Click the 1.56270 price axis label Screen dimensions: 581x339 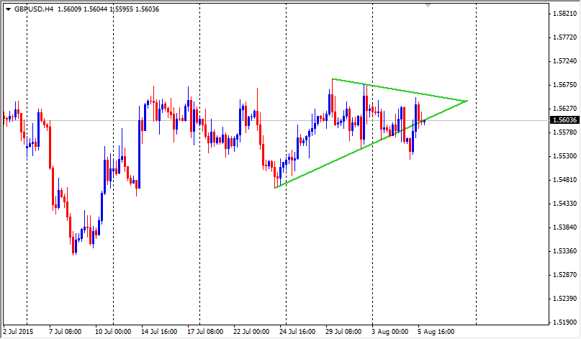[564, 108]
